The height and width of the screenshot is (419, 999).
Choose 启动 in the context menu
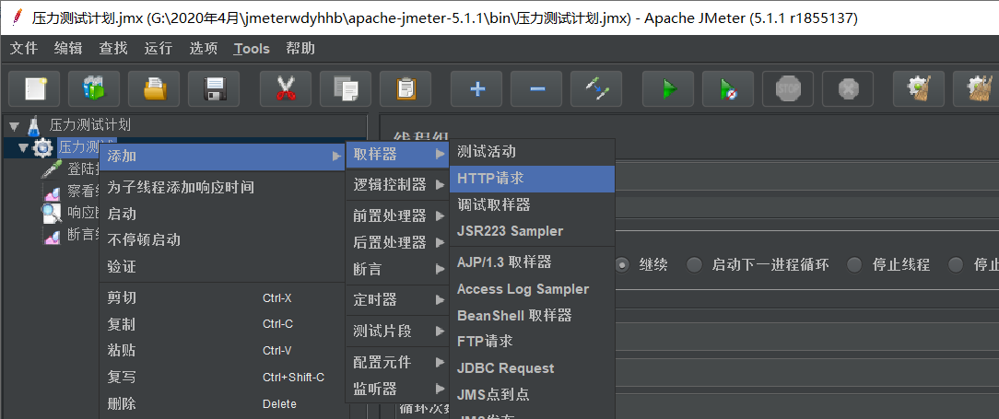[222, 214]
